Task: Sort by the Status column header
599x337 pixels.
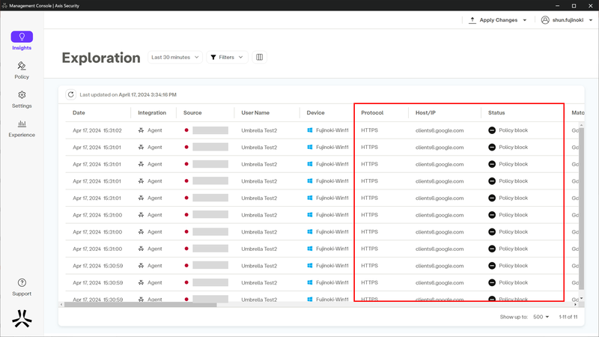Action: [x=496, y=113]
